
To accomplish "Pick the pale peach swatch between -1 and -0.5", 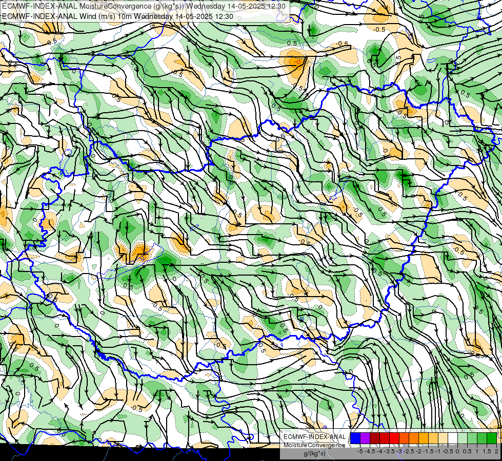I will coord(443,438).
